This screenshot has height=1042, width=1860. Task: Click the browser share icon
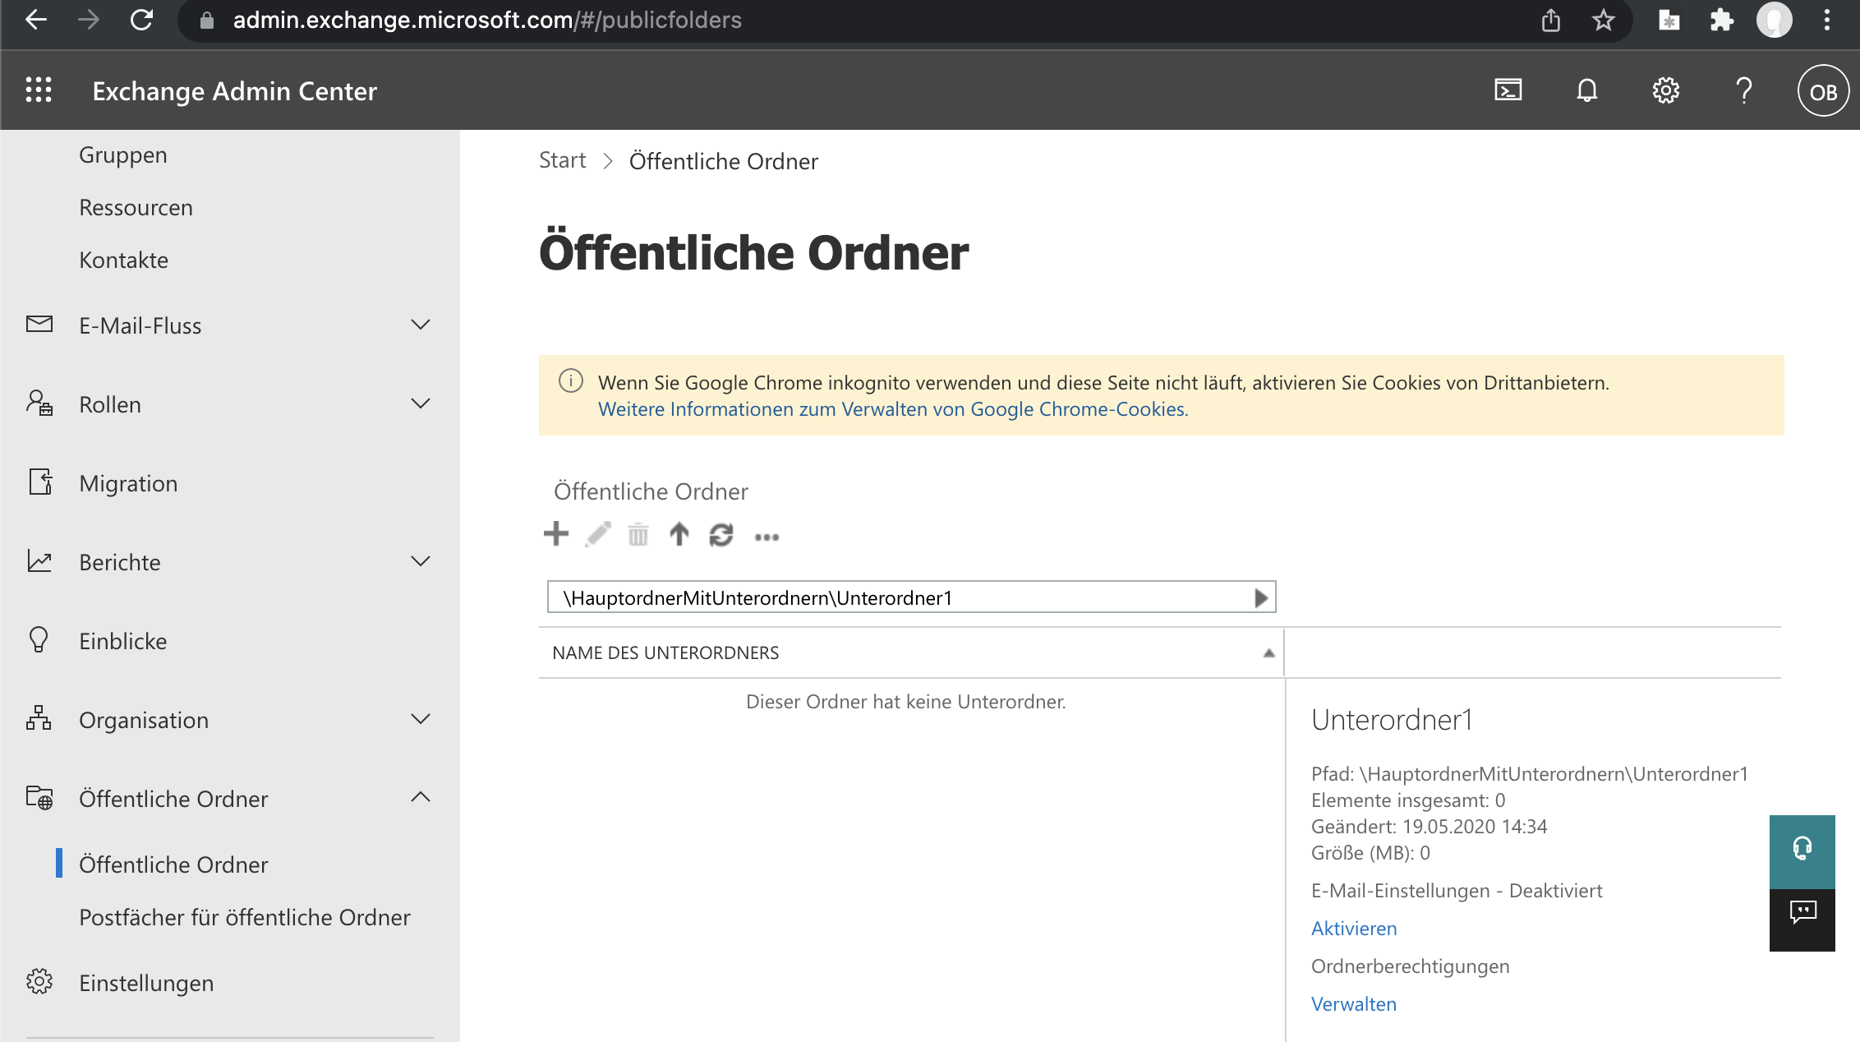point(1550,20)
